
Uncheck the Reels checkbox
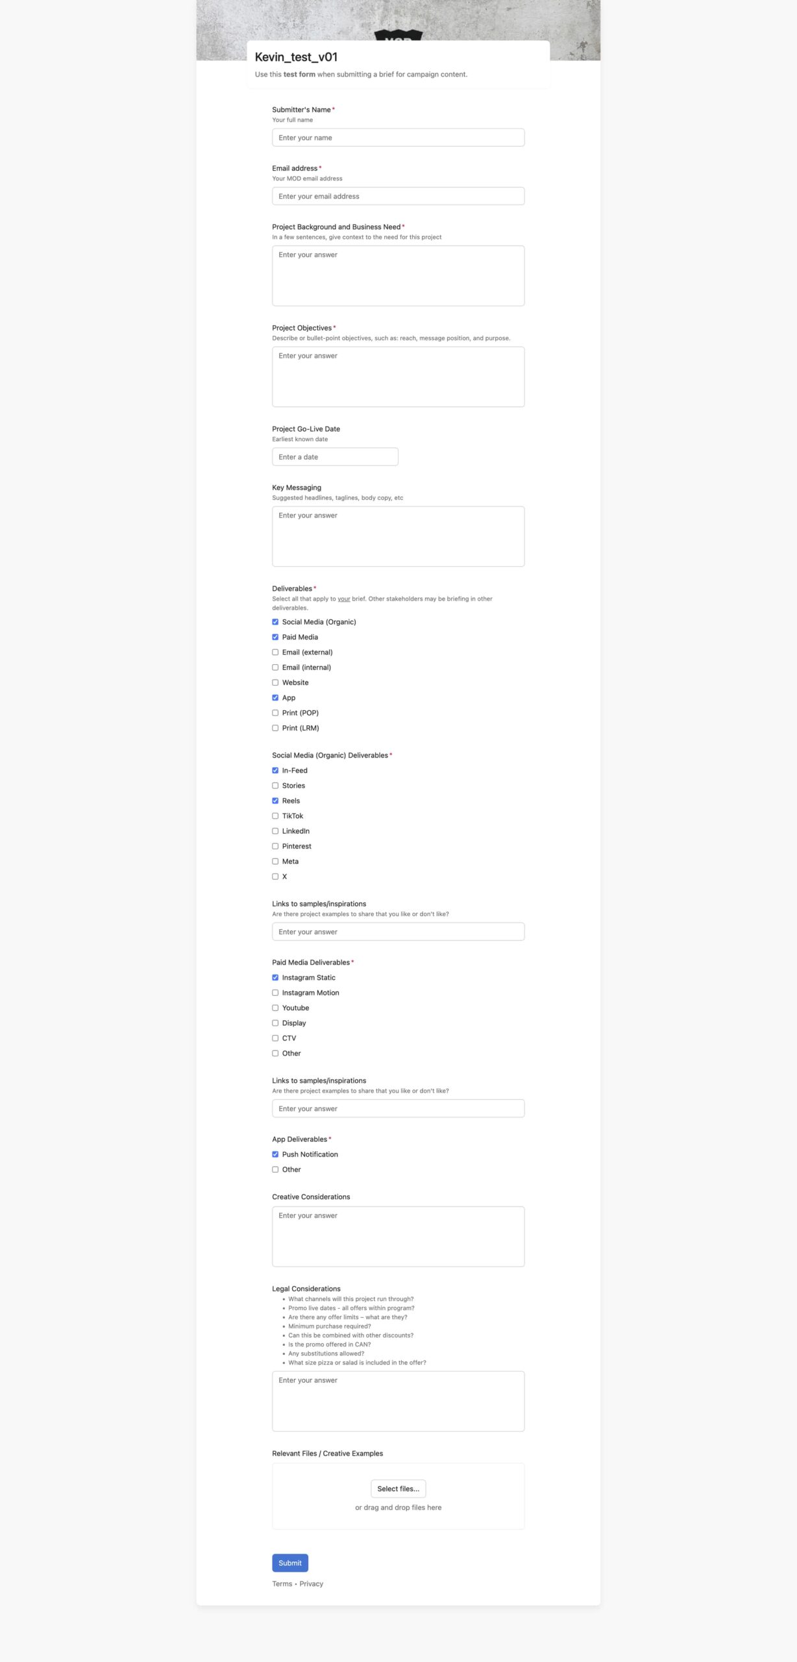point(275,801)
